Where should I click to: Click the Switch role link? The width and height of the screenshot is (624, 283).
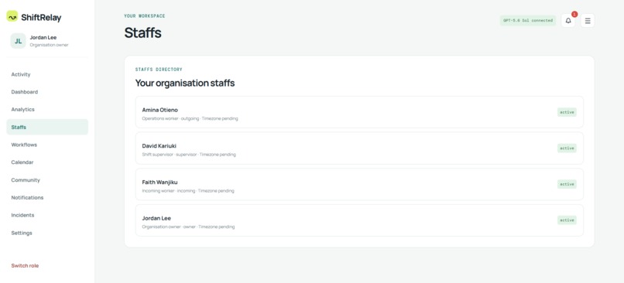[25, 265]
